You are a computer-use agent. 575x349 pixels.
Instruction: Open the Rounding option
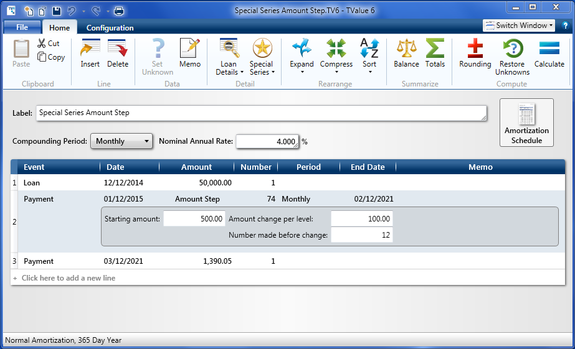pos(475,54)
